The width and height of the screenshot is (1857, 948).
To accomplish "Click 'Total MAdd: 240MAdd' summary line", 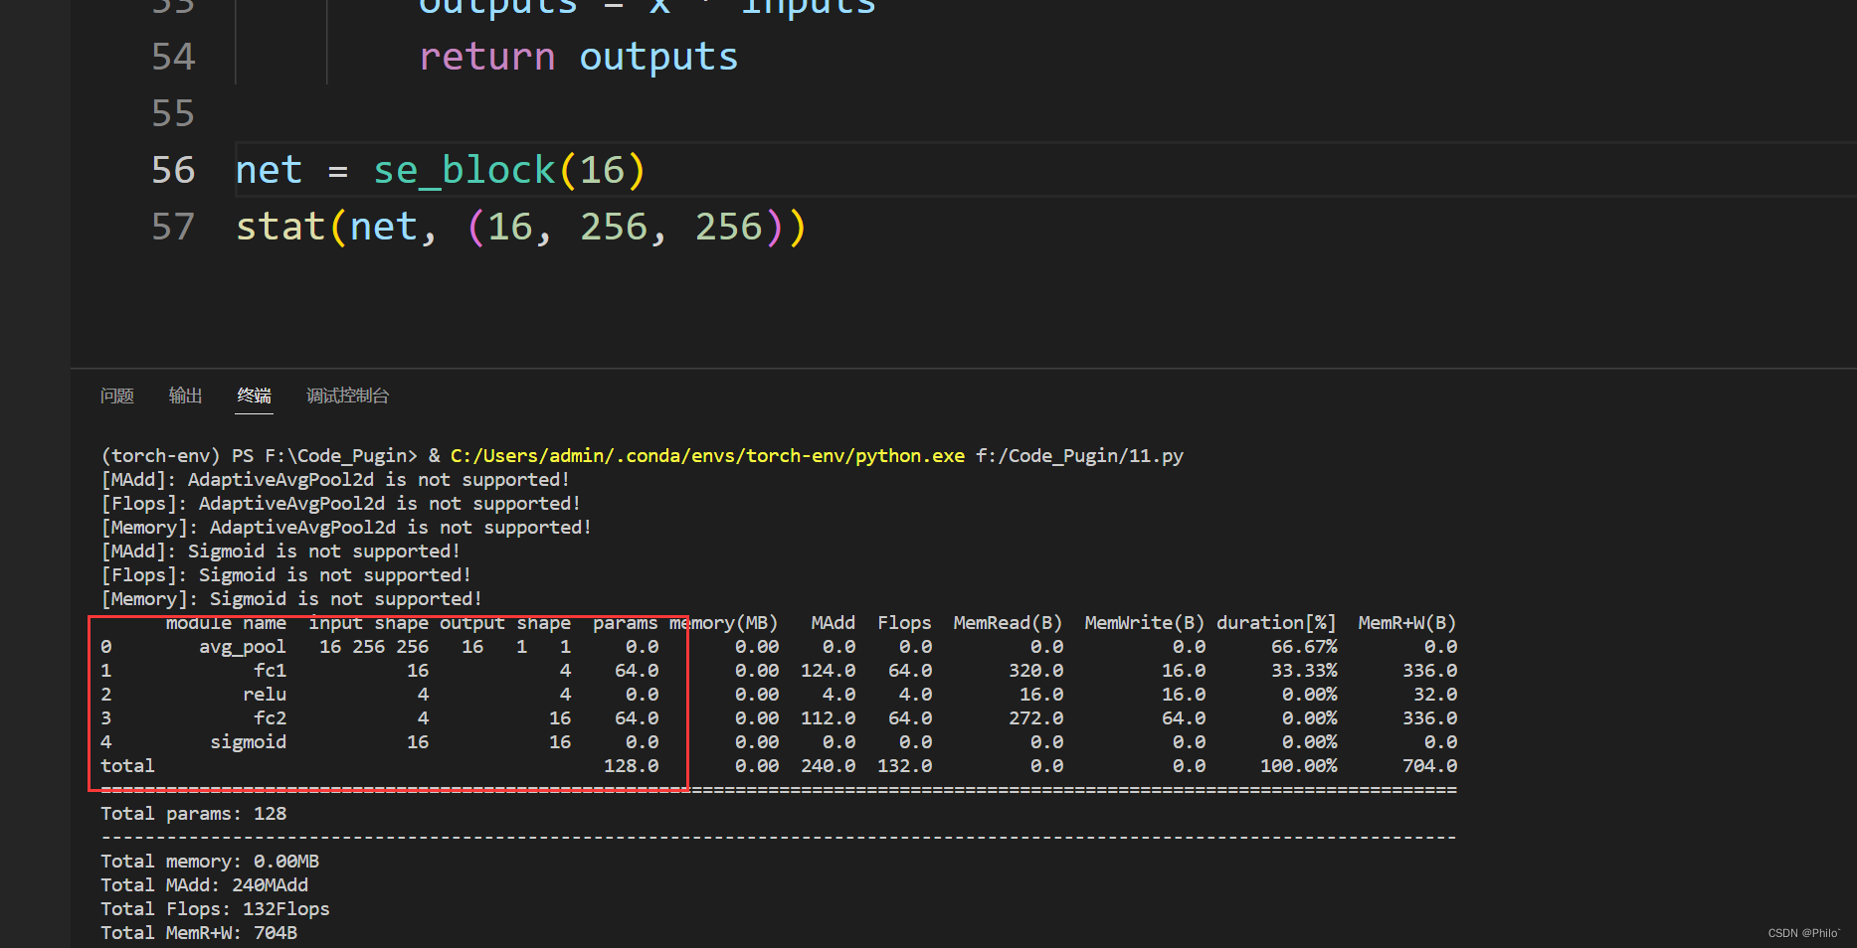I will pos(205,885).
